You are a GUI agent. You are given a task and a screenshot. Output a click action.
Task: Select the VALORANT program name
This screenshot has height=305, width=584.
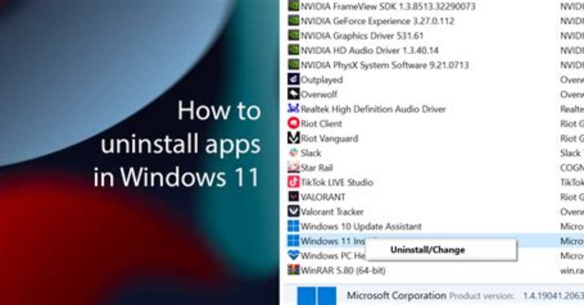pos(323,197)
